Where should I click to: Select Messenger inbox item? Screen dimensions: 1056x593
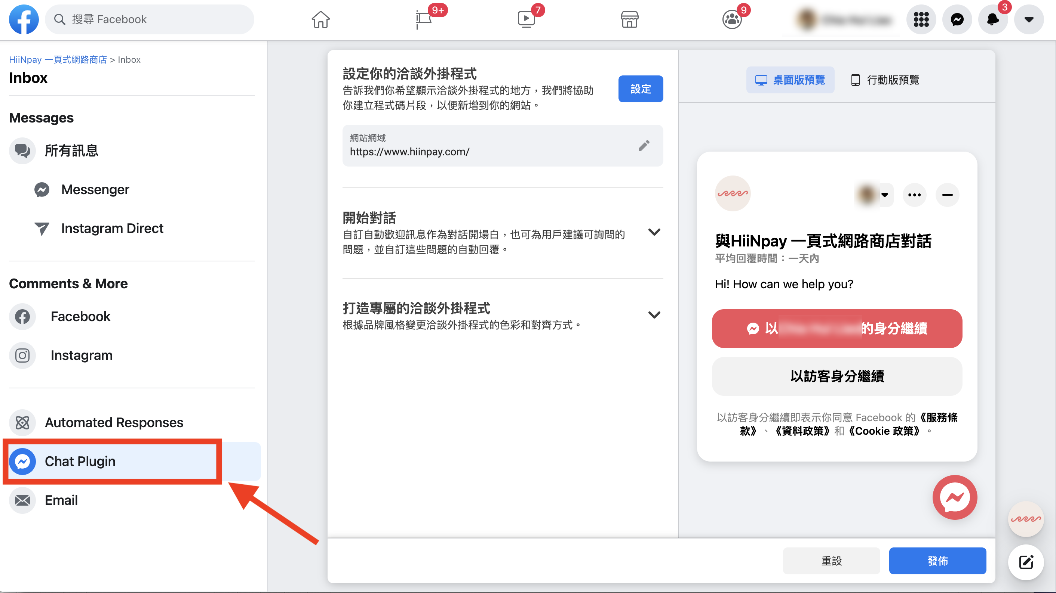point(95,189)
